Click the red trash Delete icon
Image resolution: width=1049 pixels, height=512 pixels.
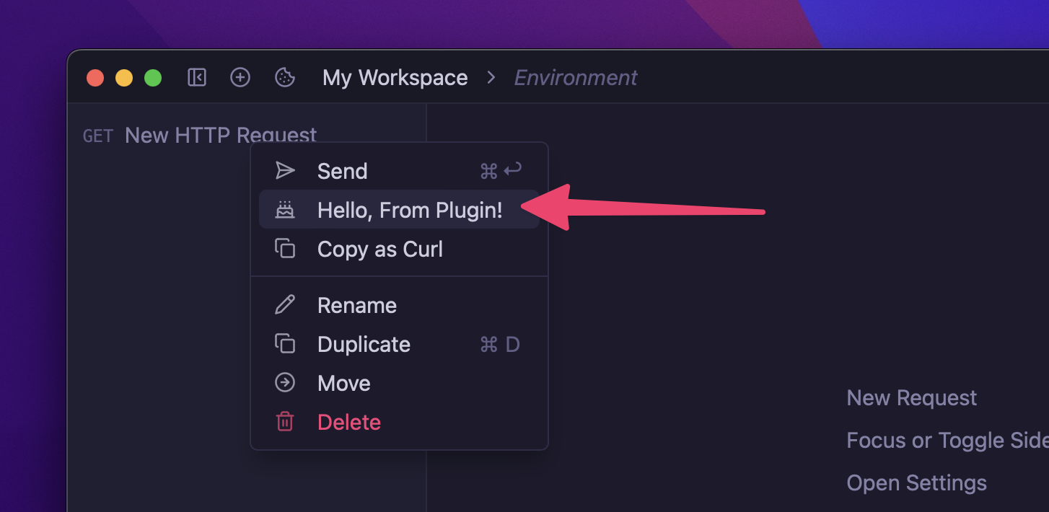[x=285, y=422]
